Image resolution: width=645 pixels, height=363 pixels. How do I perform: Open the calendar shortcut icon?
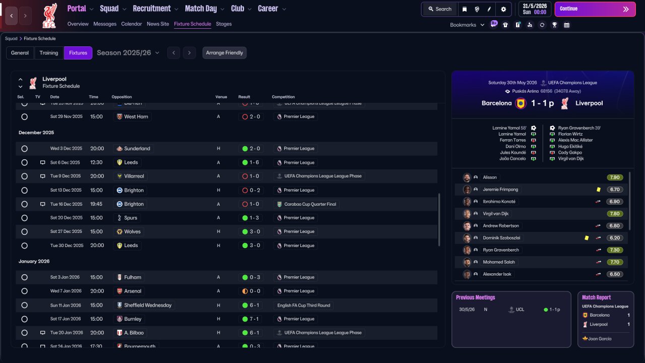tap(566, 25)
